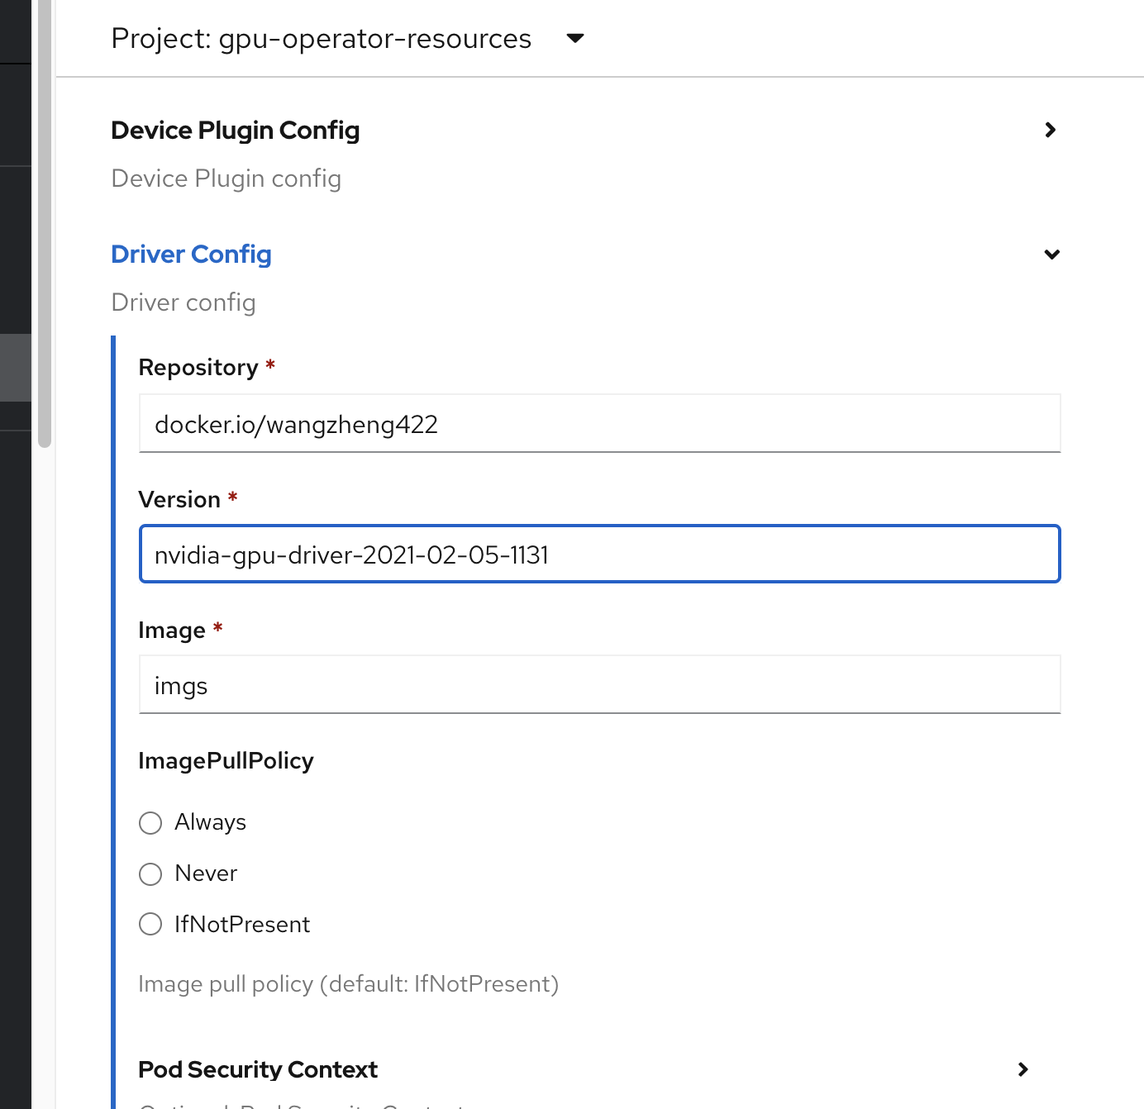Click the Image field containing imgs
The width and height of the screenshot is (1144, 1109).
pos(599,685)
